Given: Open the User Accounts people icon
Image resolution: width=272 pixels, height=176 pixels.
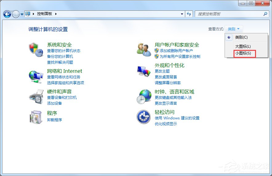Looking at the screenshot, I should tap(144, 50).
